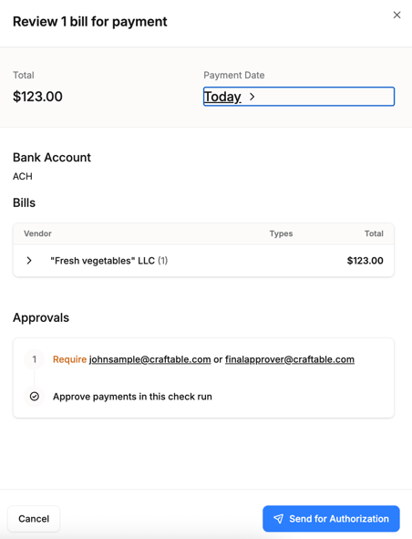Open the chevron arrow next to Today
This screenshot has width=412, height=539.
point(252,97)
